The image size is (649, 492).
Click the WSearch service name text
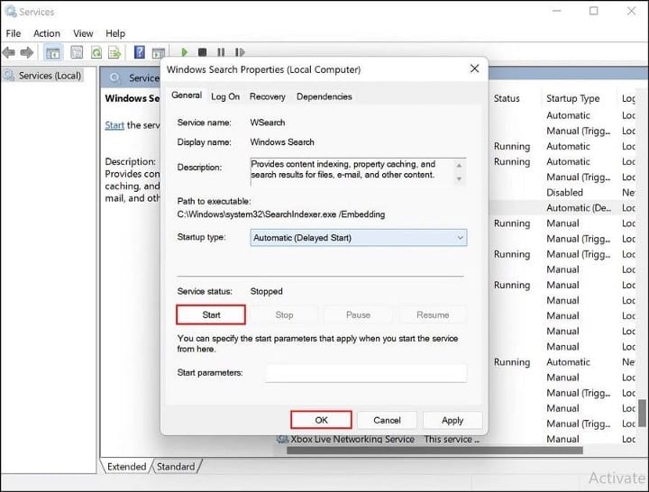268,123
